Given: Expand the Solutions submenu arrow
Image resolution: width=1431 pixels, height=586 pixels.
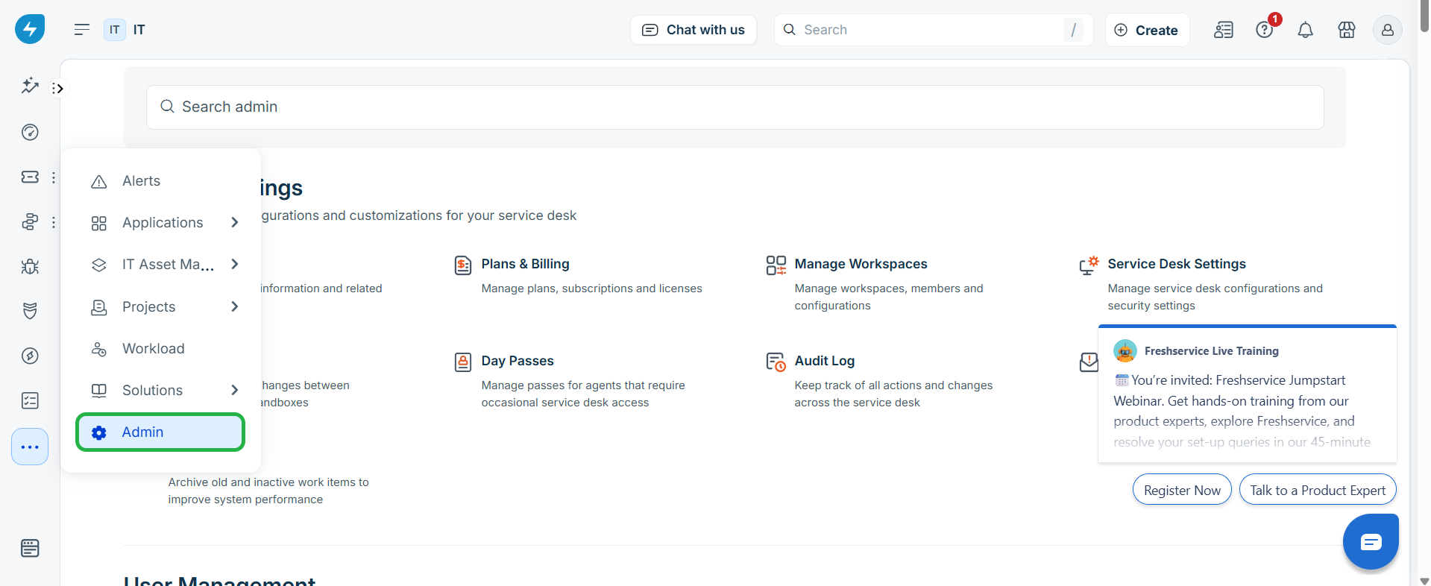Looking at the screenshot, I should tap(235, 390).
